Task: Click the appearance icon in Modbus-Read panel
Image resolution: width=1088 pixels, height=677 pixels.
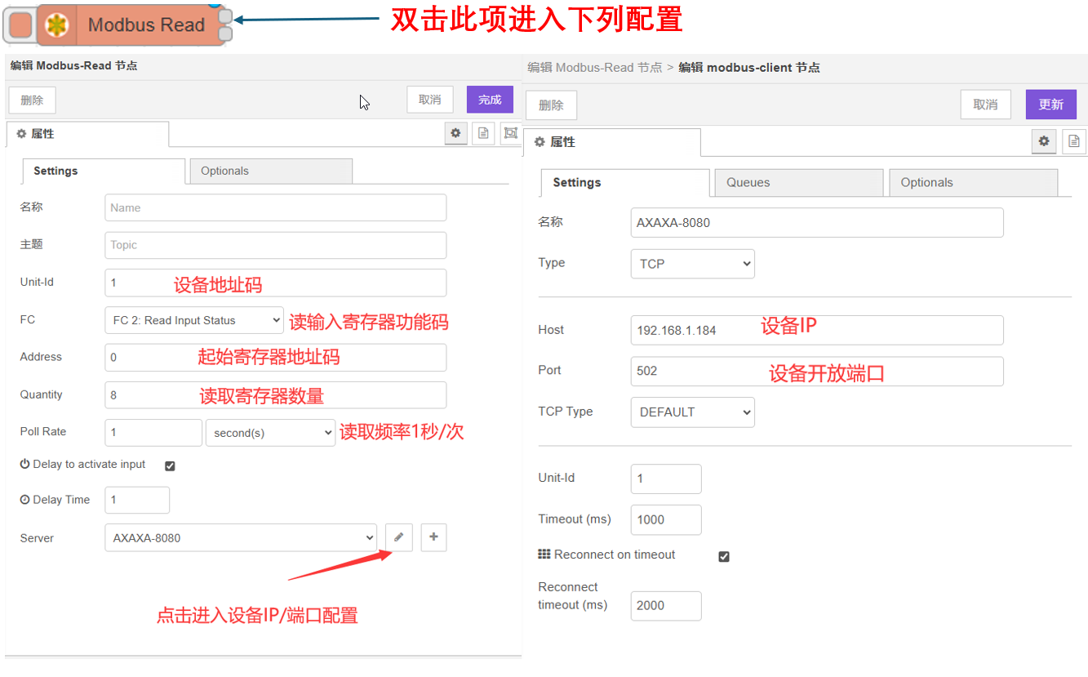Action: point(511,133)
